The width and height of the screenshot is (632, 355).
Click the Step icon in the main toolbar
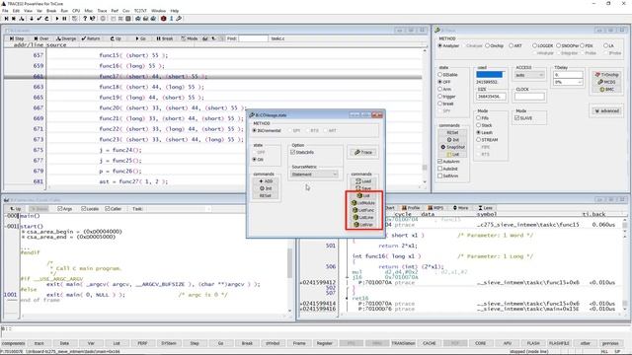[x=7, y=19]
